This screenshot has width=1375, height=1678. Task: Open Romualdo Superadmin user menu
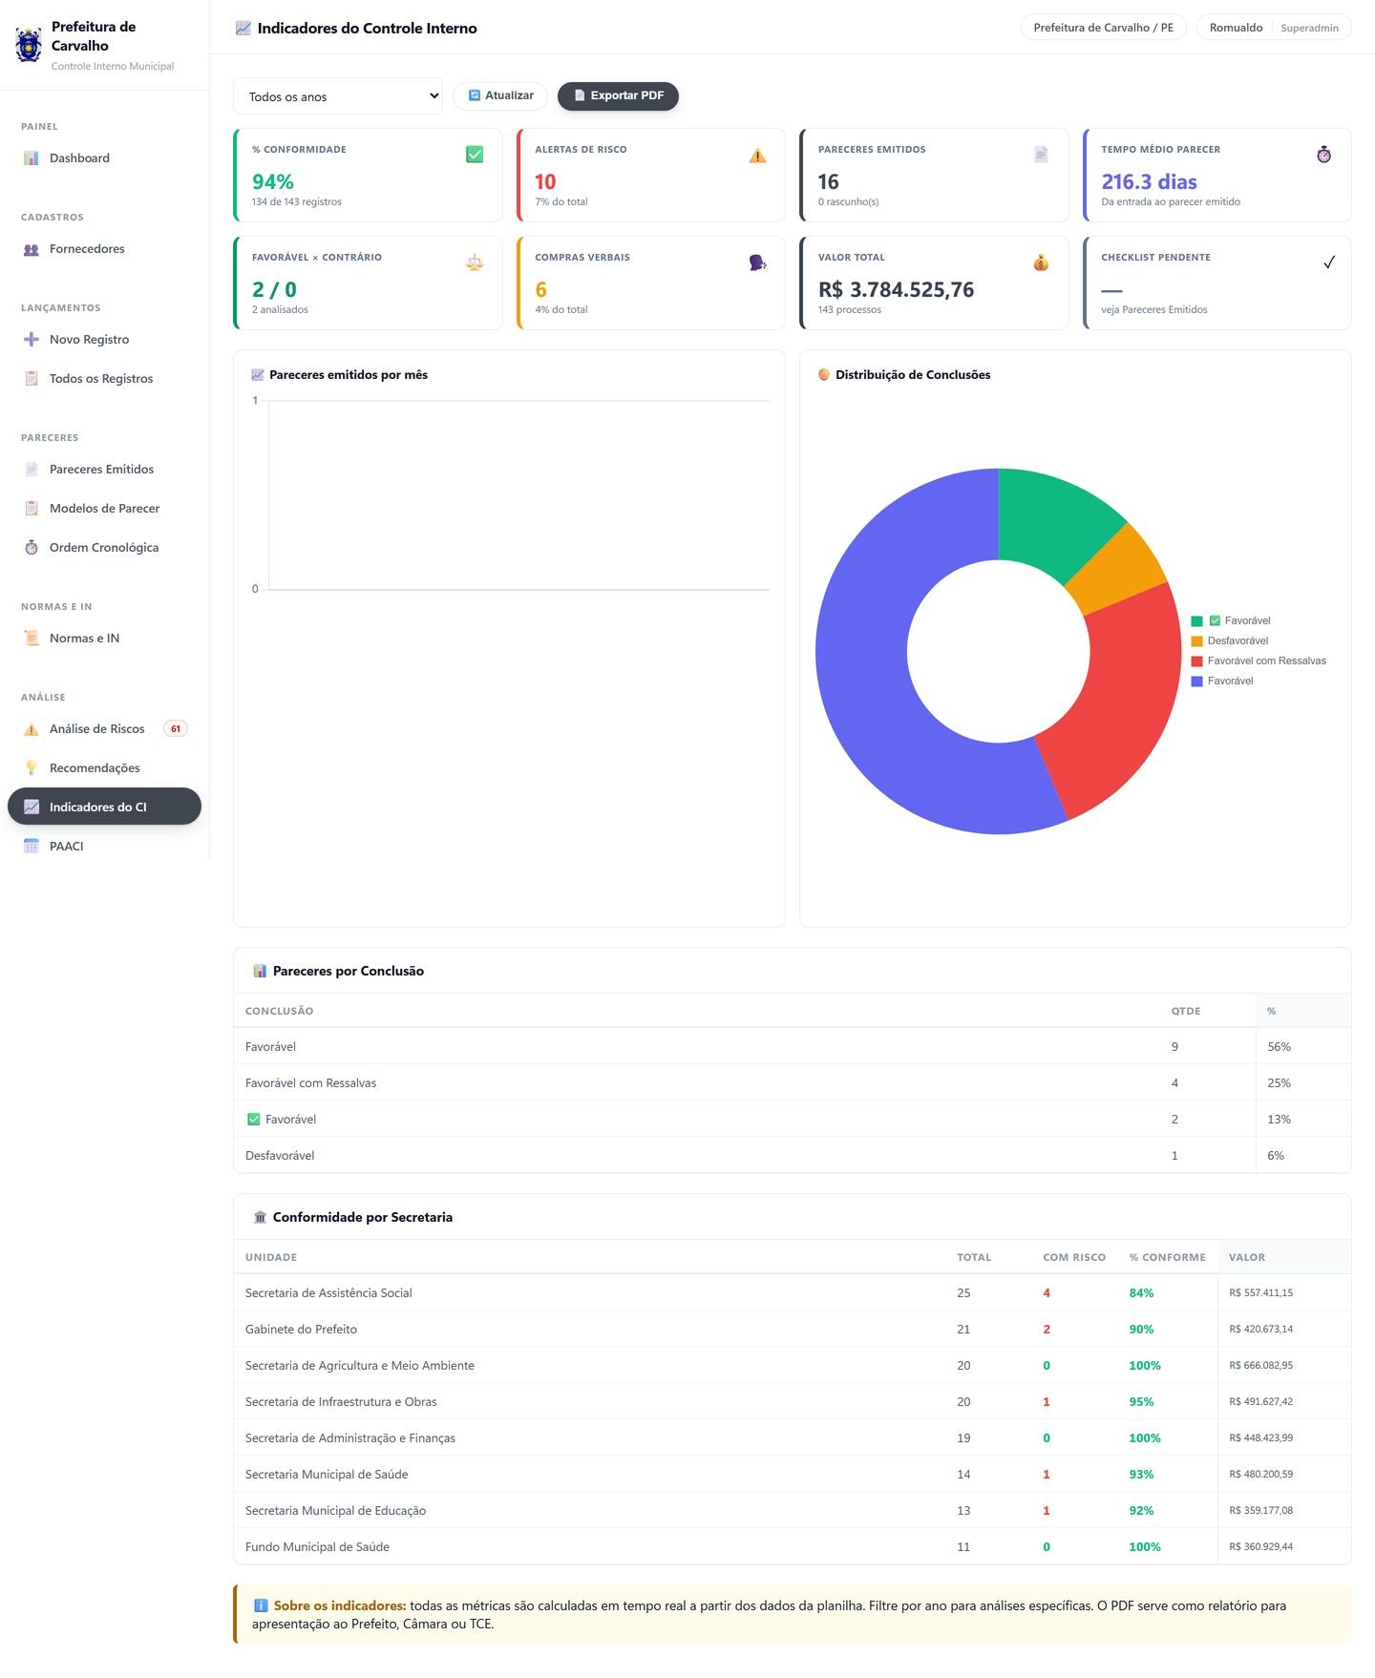coord(1274,28)
